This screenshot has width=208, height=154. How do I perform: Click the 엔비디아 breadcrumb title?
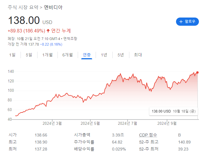coord(53,7)
